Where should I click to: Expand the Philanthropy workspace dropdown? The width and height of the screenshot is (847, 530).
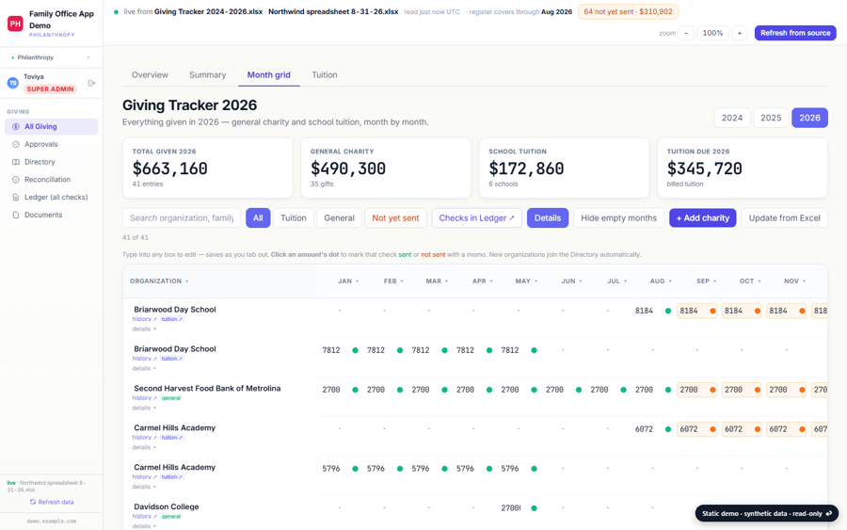pos(52,57)
